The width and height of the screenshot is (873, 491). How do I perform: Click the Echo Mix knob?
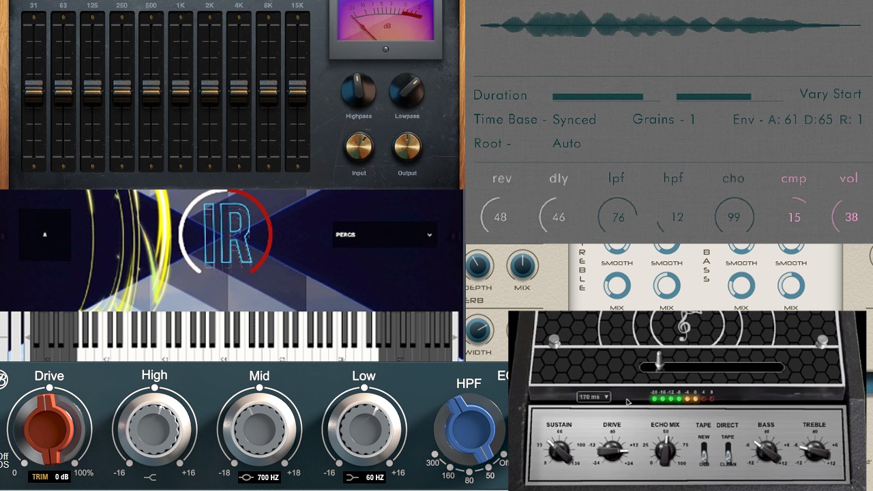664,451
